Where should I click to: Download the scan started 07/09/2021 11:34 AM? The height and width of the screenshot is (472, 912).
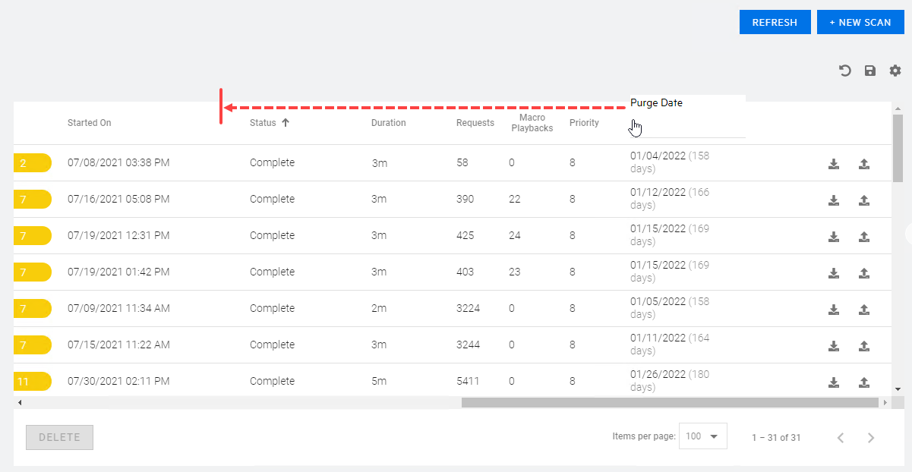[x=834, y=309]
